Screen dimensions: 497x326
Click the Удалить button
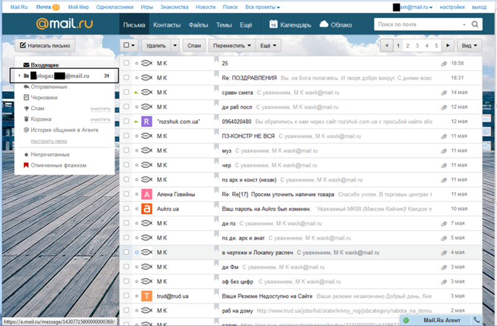tap(156, 45)
